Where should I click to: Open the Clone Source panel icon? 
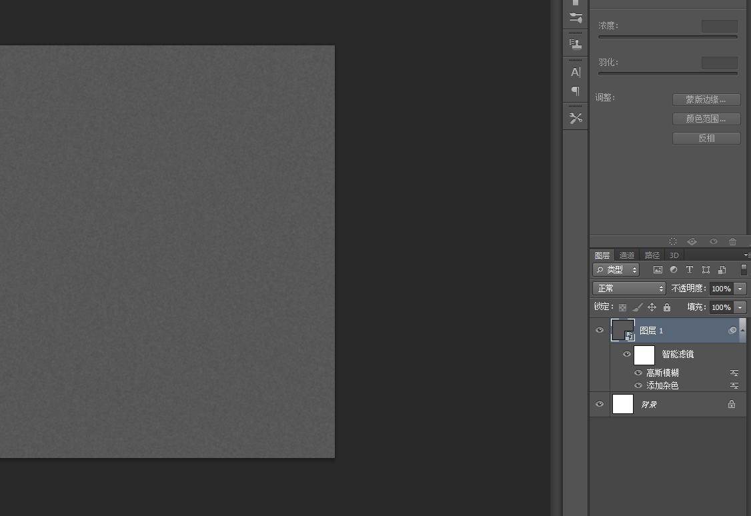(x=575, y=45)
